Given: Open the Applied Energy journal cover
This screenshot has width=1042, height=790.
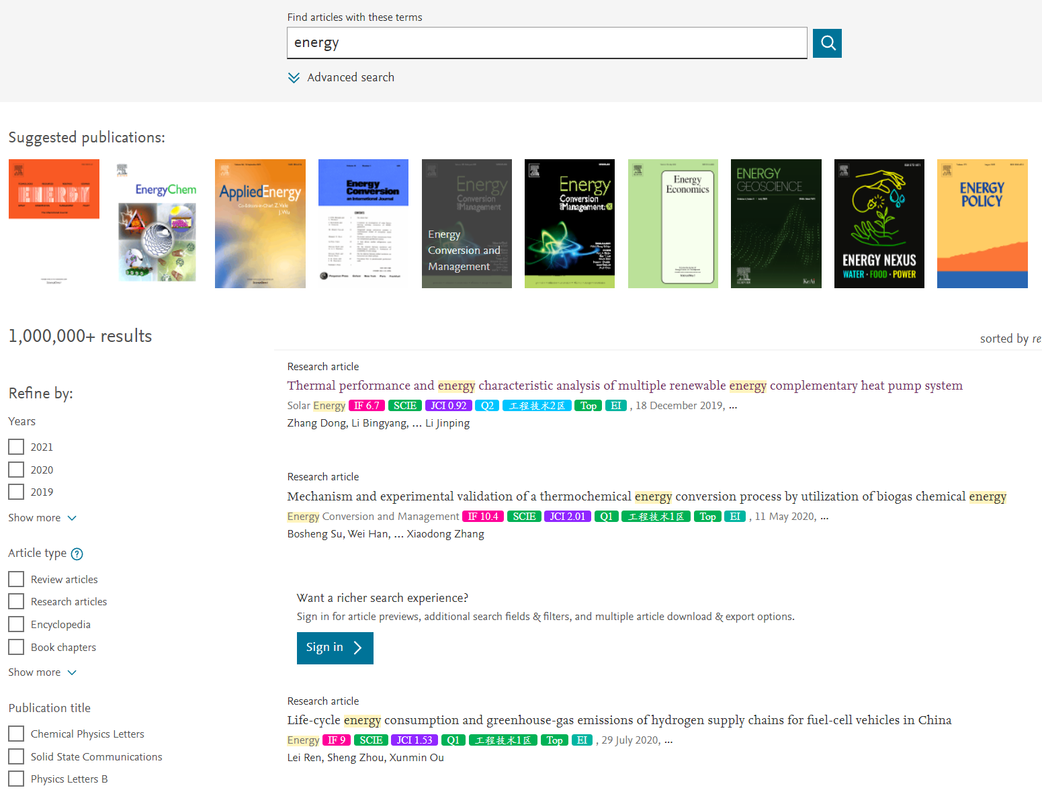Looking at the screenshot, I should click(x=260, y=223).
